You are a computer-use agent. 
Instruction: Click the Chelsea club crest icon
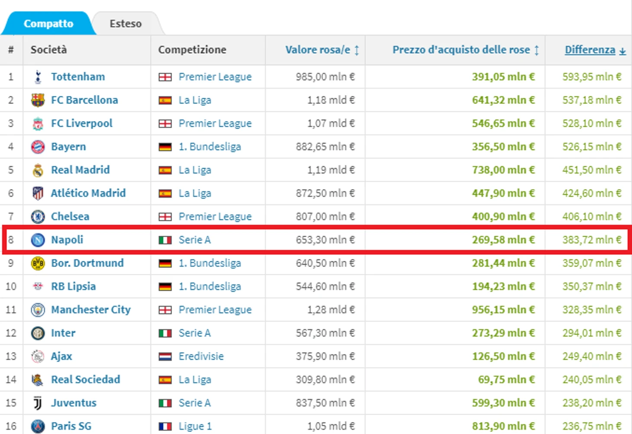coord(38,217)
